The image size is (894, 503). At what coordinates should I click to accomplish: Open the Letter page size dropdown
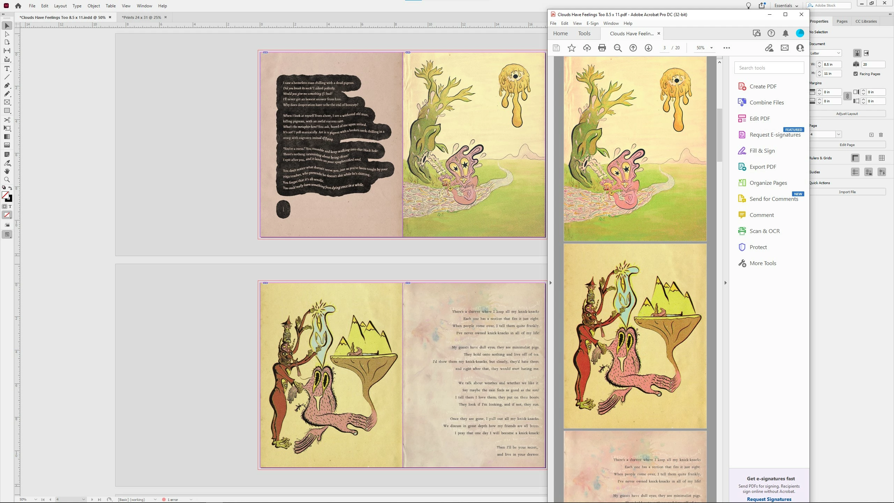click(826, 53)
